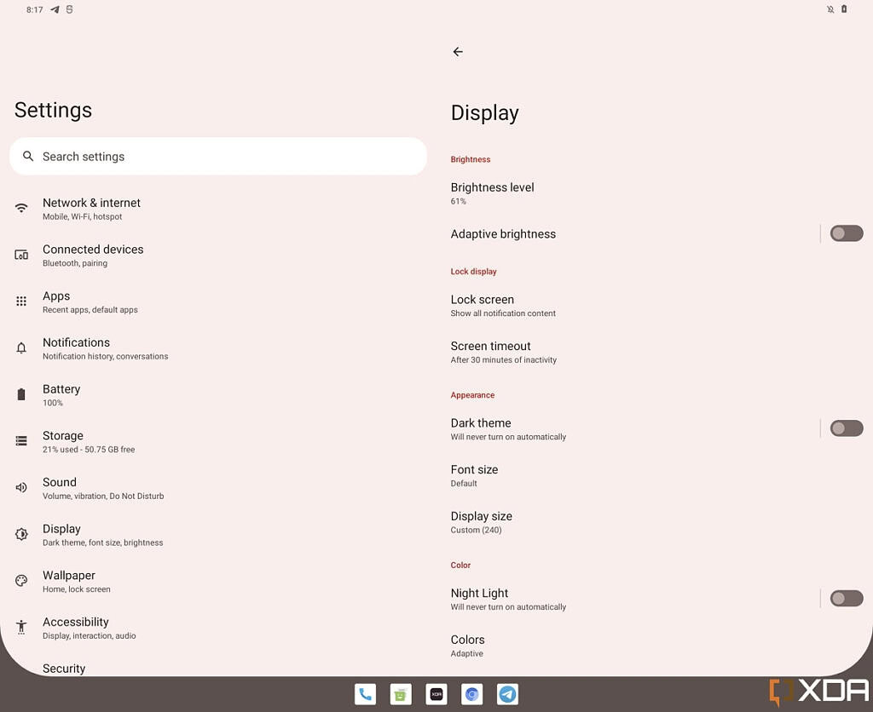Select Storage in the settings list
Image resolution: width=873 pixels, height=712 pixels.
tap(63, 441)
